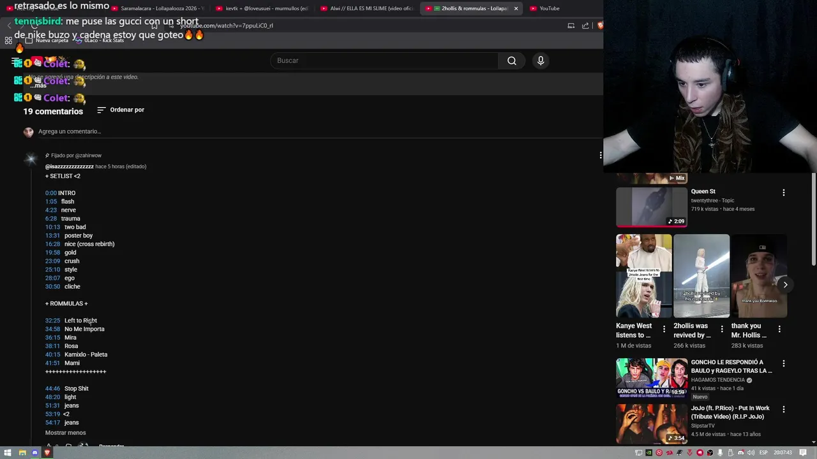The width and height of the screenshot is (817, 459).
Task: Jump to timestamp 16:28 nice
Action: click(52, 244)
